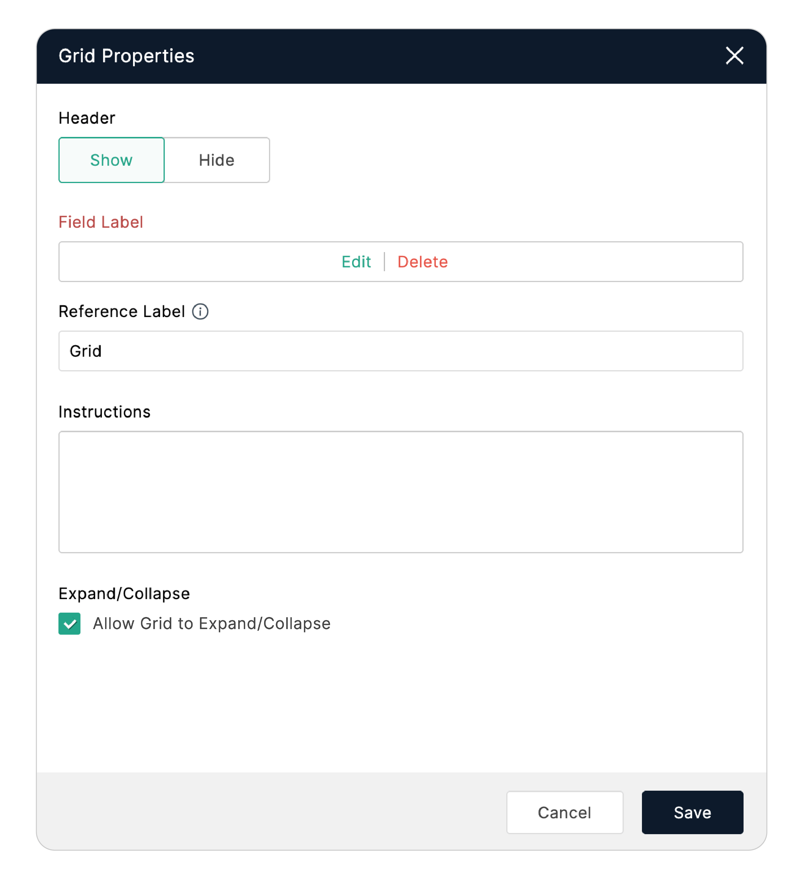Click the Grid Properties title text
The image size is (797, 880).
[x=127, y=56]
